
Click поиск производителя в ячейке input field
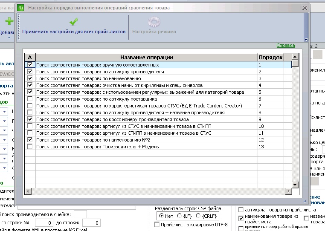point(80,214)
